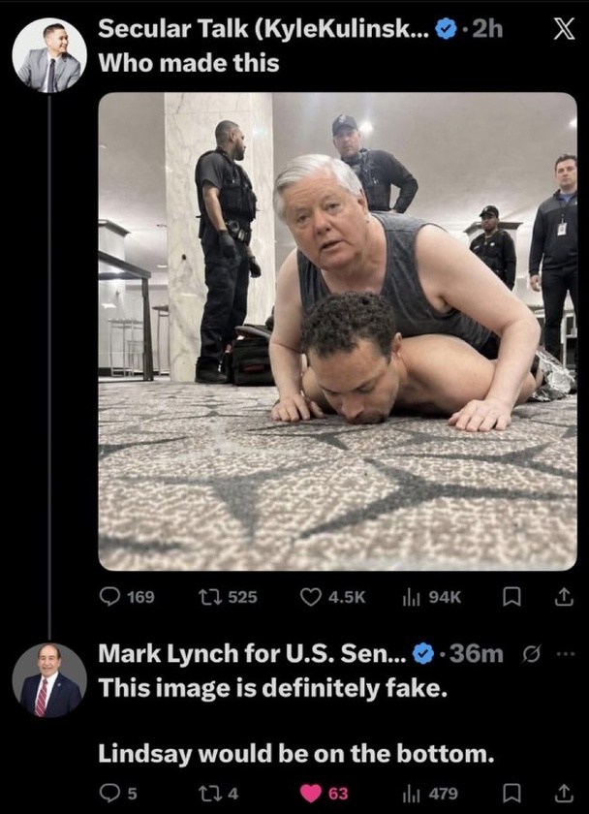589x814 pixels.
Task: Open Secular Talk profile avatar
Action: [x=49, y=55]
